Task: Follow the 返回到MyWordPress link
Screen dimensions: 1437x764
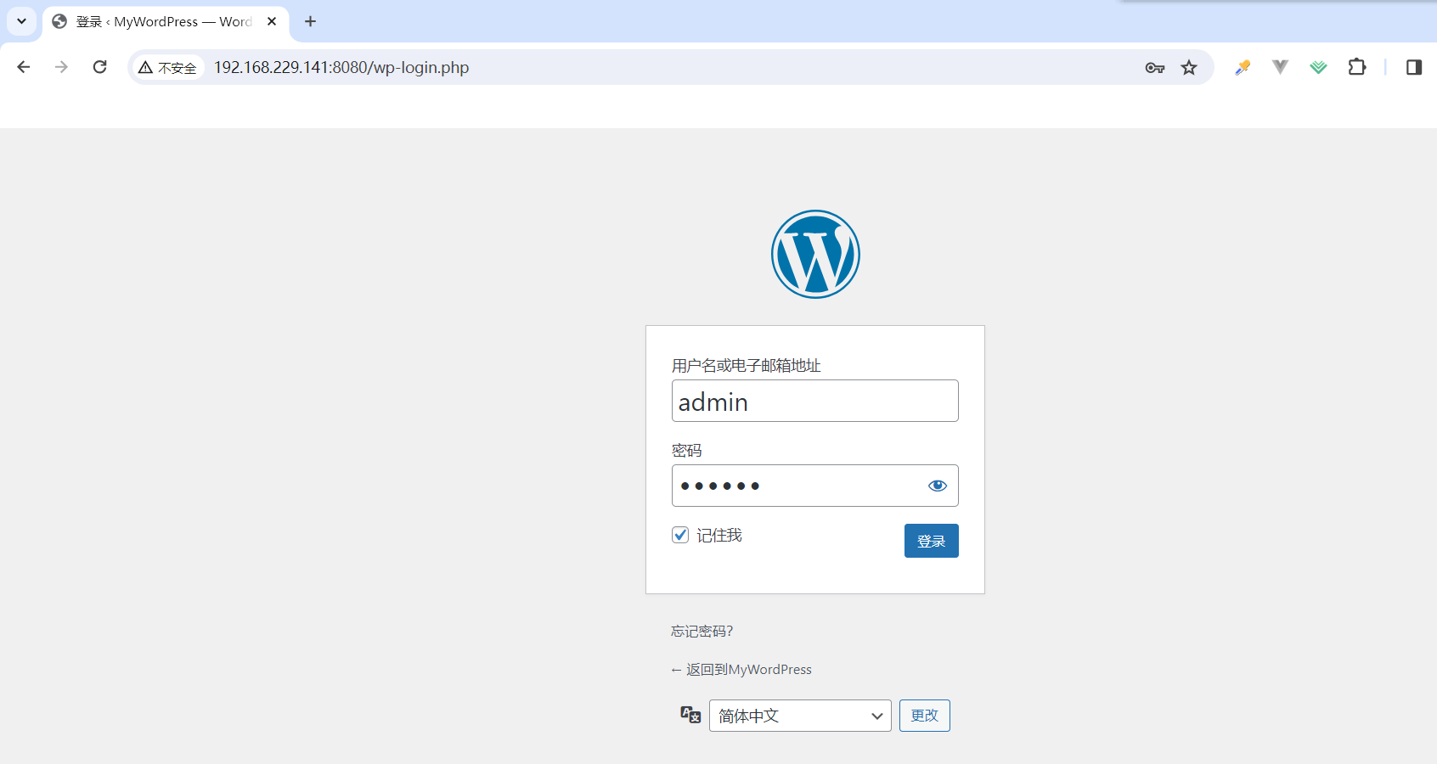Action: click(741, 669)
